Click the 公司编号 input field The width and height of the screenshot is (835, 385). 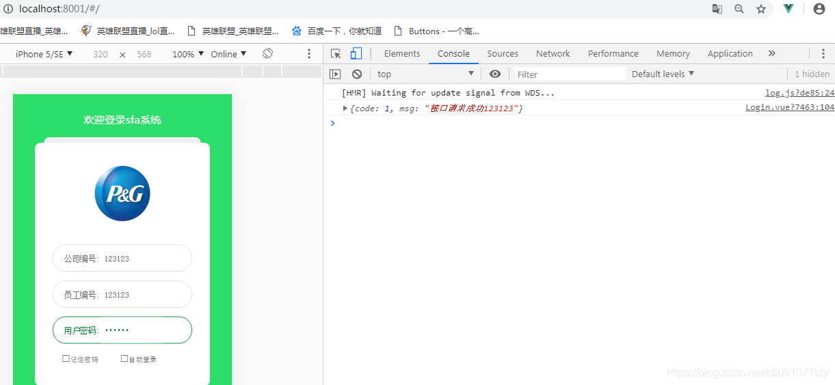[x=122, y=258]
